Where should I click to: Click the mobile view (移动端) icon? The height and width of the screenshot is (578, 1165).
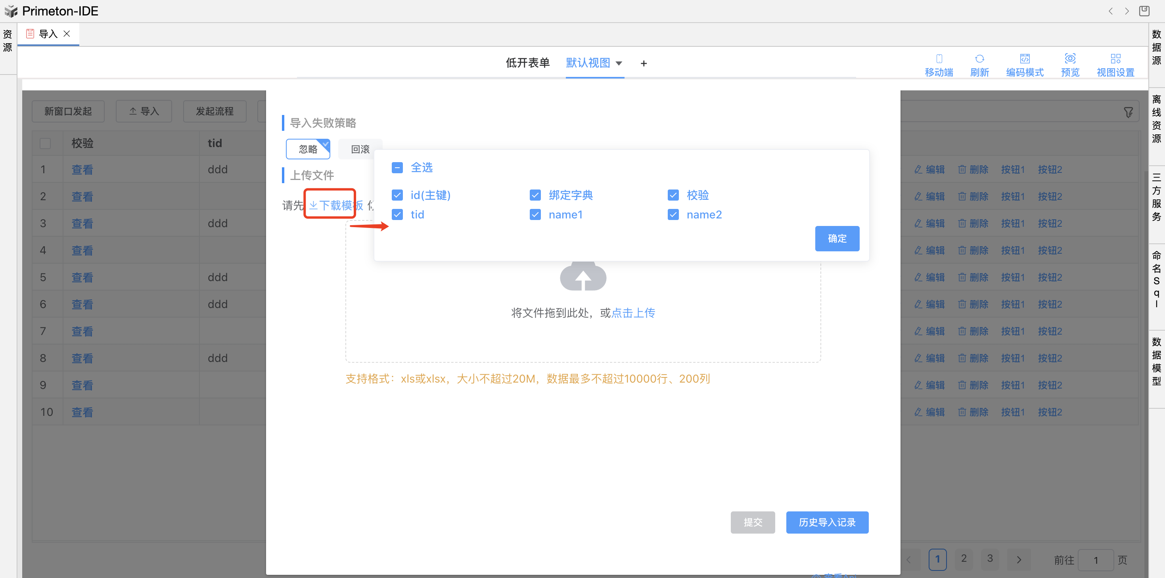point(939,59)
